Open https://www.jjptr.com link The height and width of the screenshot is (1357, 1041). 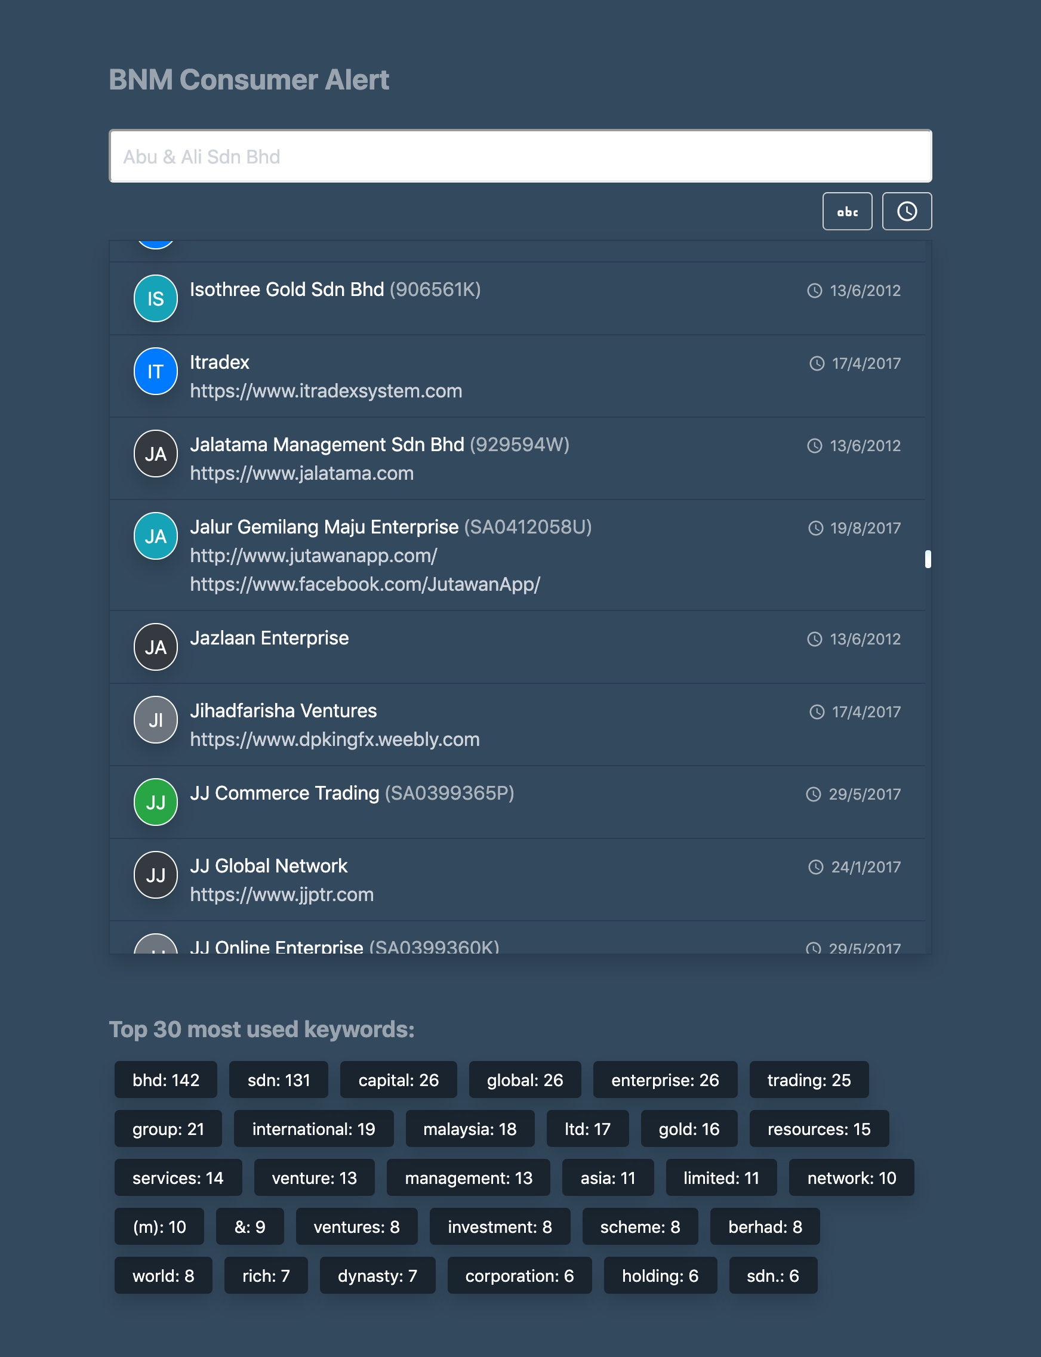[x=282, y=895]
